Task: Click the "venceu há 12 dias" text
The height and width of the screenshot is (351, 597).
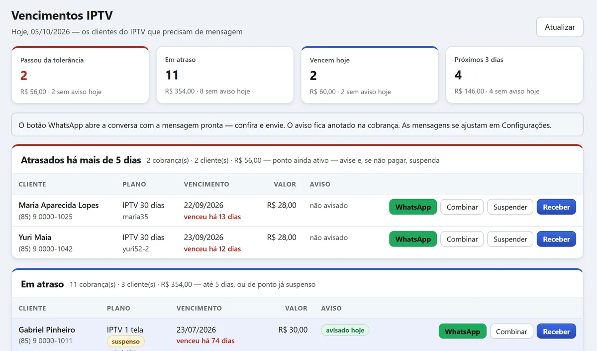Action: coord(212,249)
